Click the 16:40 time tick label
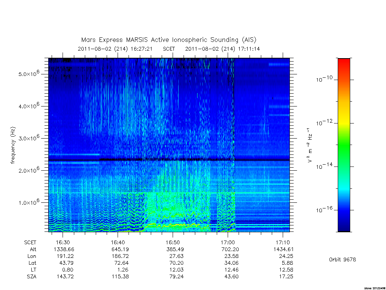The image size is (386, 290). 118,242
